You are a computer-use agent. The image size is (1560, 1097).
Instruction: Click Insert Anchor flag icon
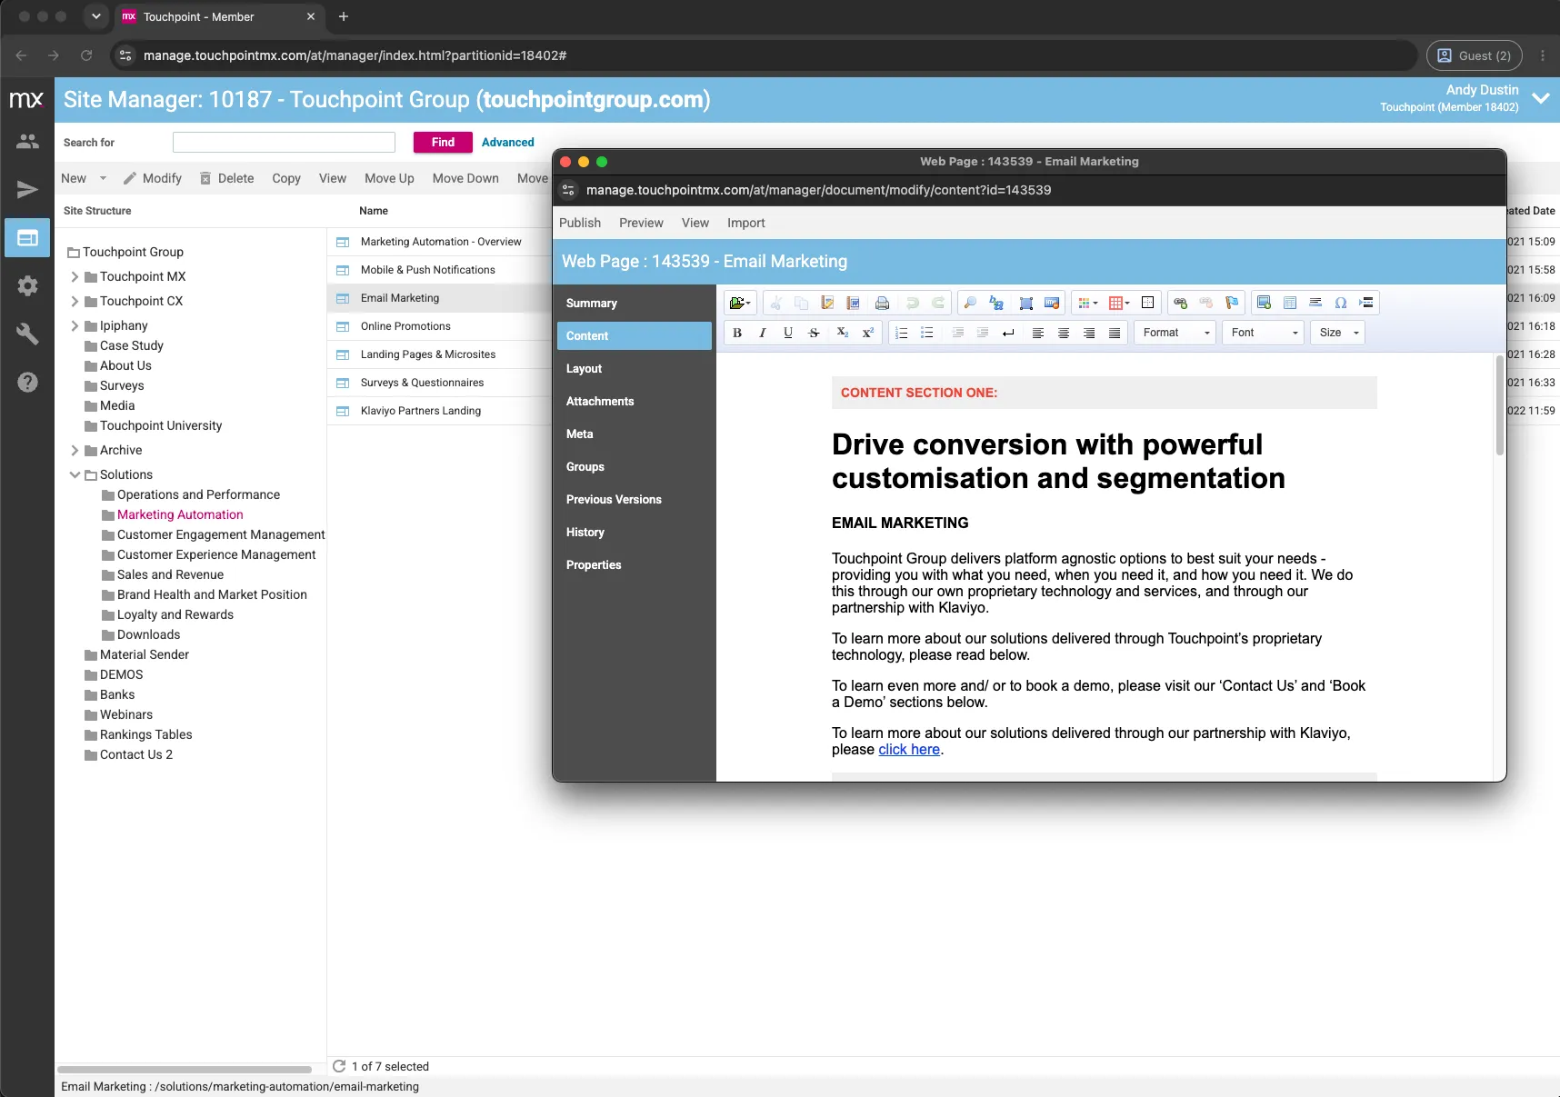click(1232, 303)
